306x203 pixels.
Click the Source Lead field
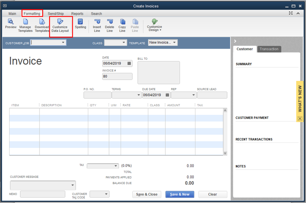pyautogui.click(x=212, y=95)
